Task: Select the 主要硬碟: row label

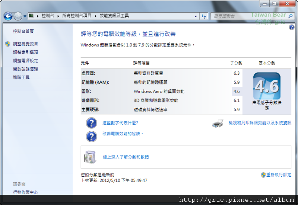Action: coord(90,110)
